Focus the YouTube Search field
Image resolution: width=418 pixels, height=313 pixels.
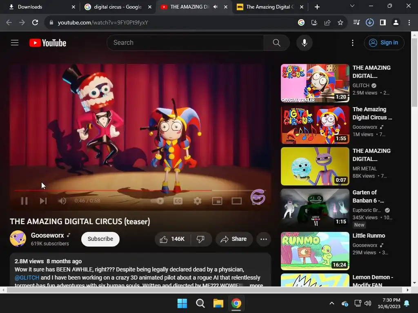point(185,42)
